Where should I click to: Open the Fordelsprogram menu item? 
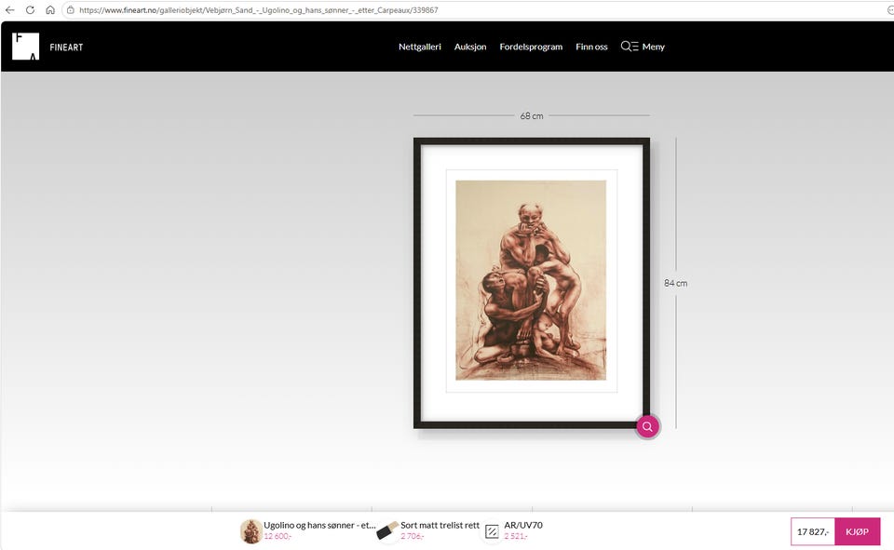click(x=531, y=47)
